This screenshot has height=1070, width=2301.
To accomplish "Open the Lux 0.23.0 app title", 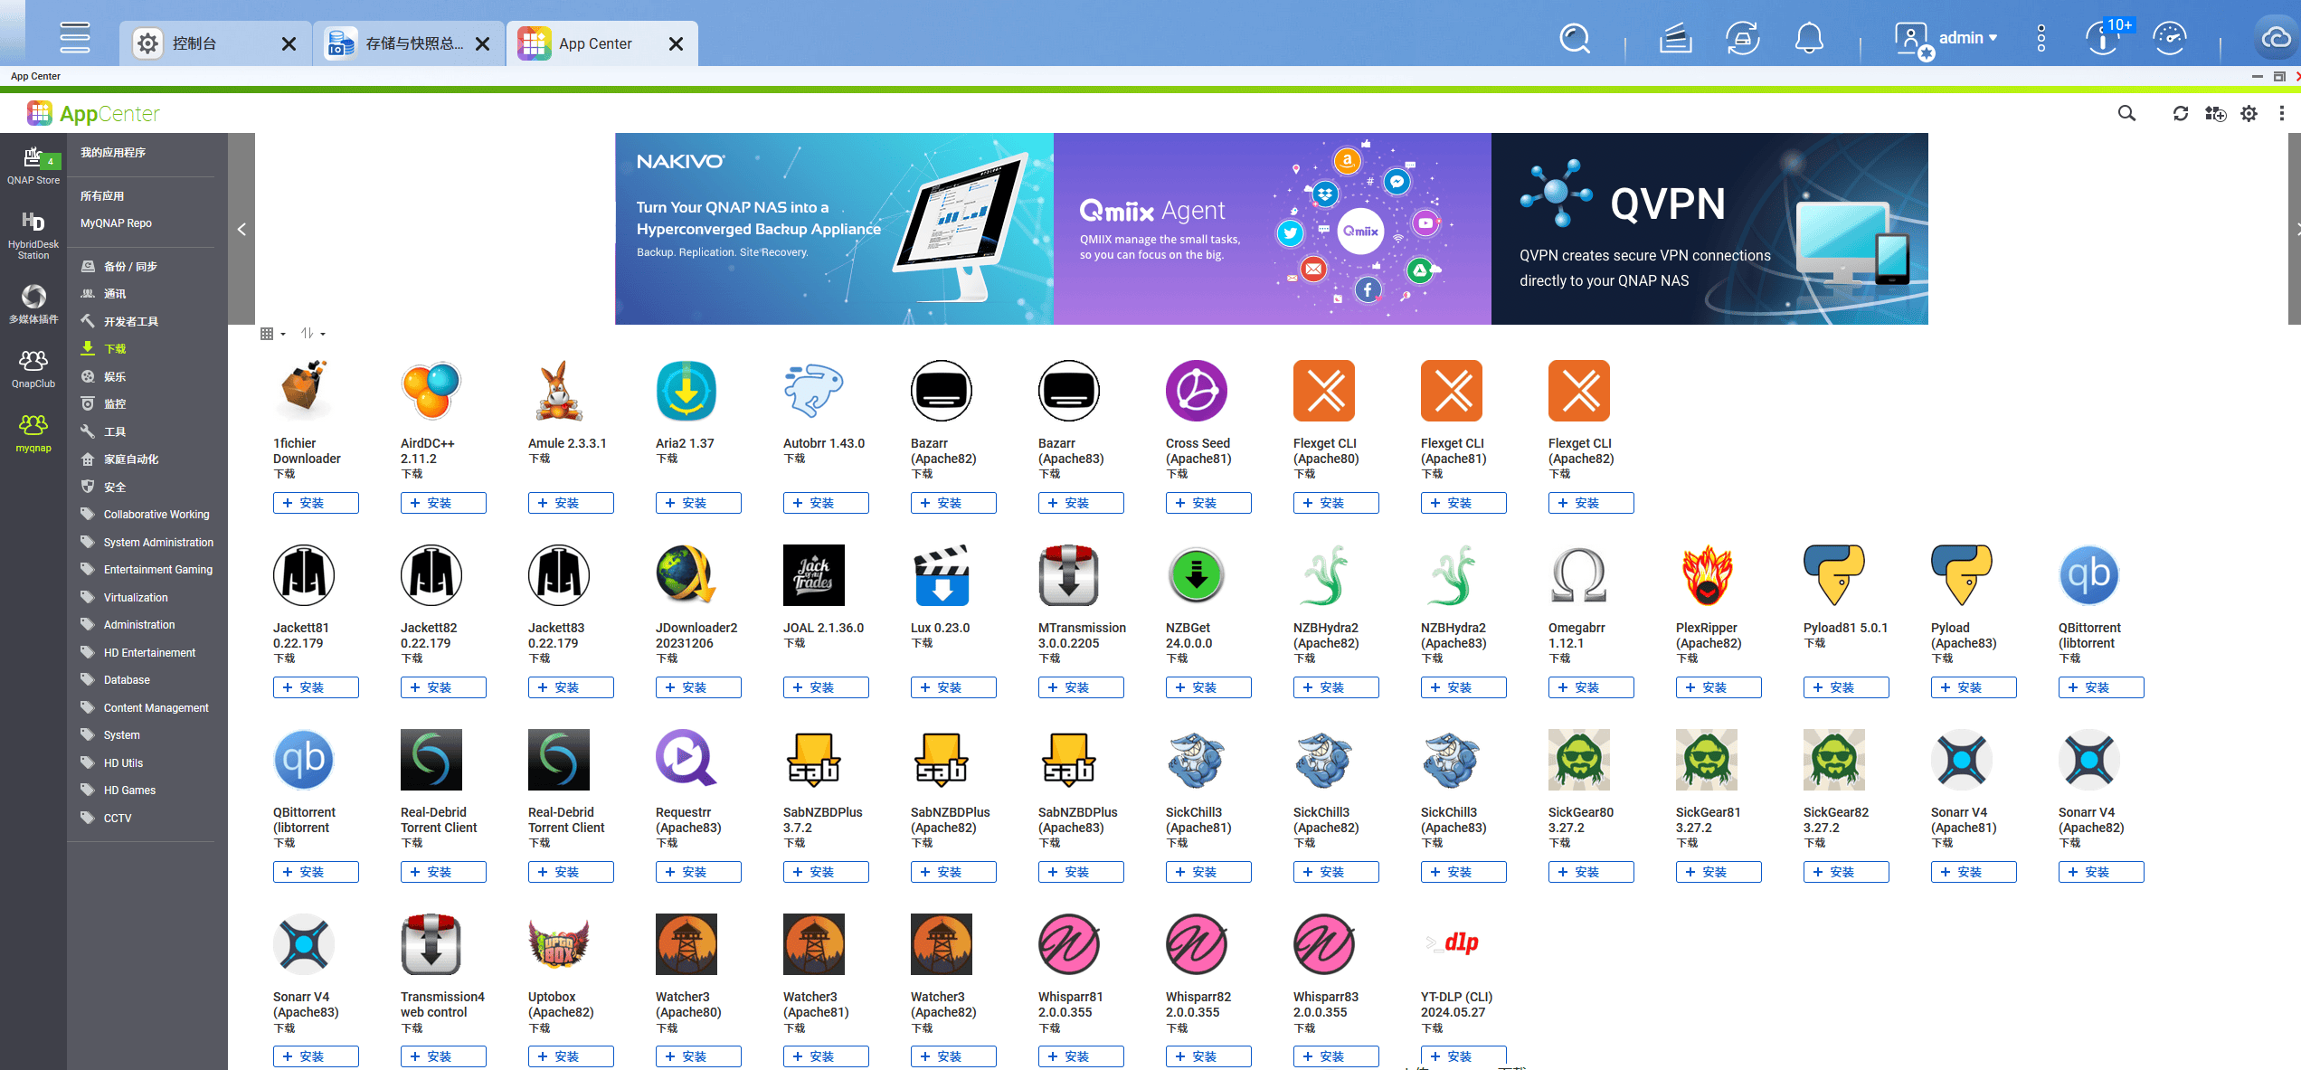I will [x=940, y=628].
